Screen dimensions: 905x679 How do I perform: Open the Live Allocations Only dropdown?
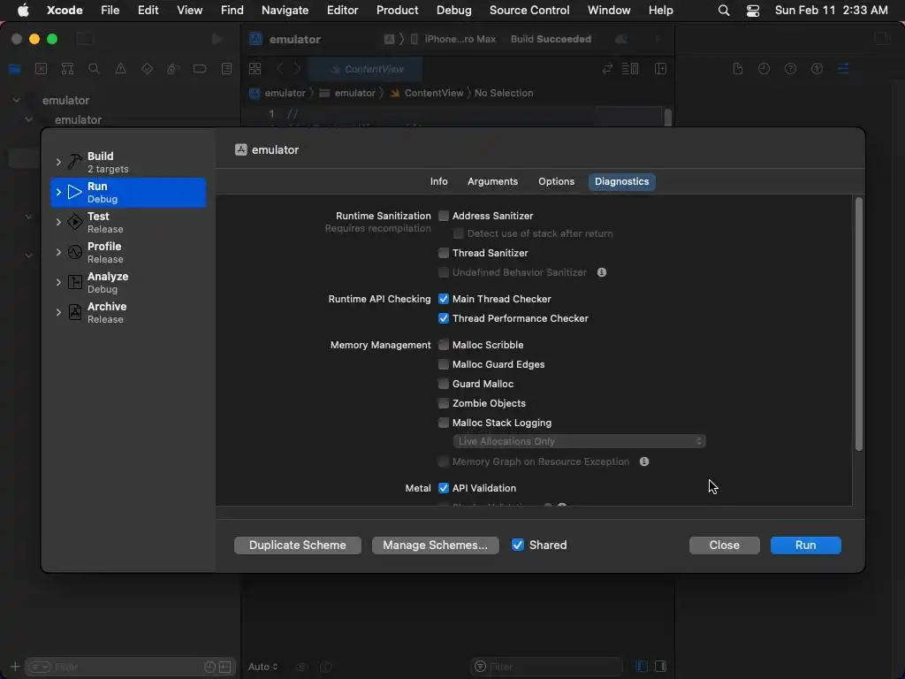click(x=579, y=442)
